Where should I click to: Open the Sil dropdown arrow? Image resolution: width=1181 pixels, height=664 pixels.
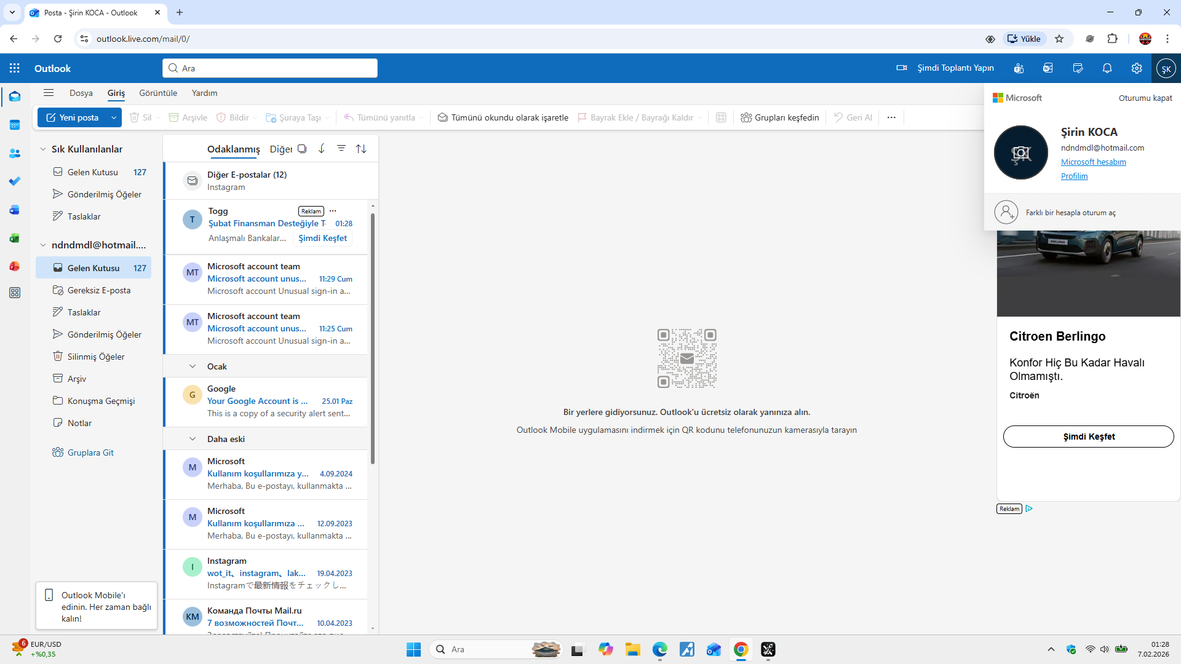point(158,117)
